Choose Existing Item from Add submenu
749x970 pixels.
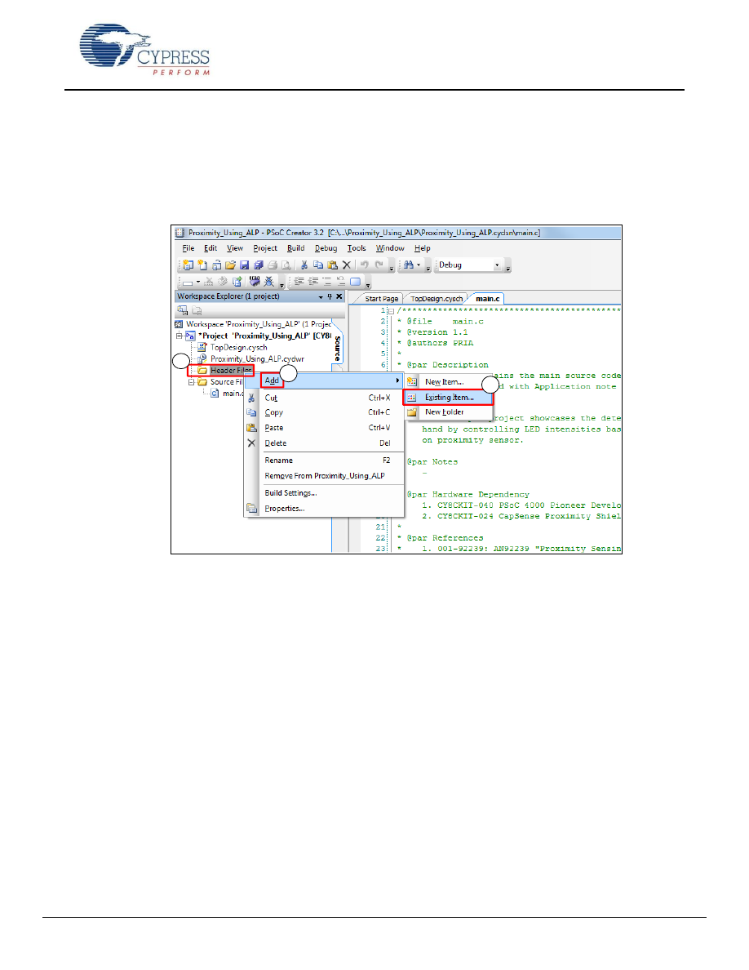[x=449, y=397]
